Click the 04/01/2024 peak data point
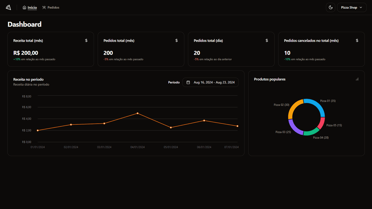This screenshot has width=372, height=209. coord(137,113)
